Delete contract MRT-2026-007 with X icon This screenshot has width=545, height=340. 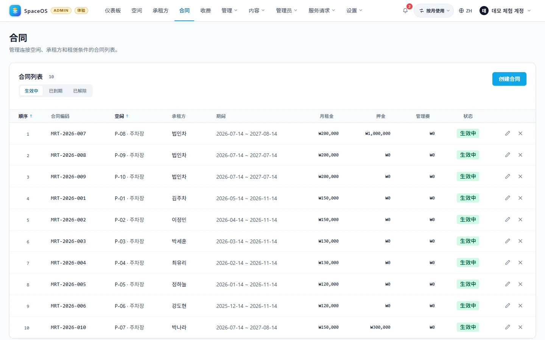[520, 133]
